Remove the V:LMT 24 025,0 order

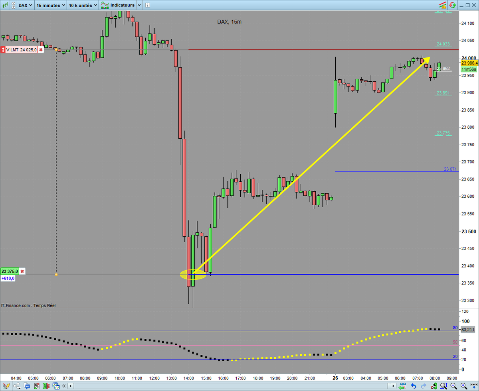(41, 50)
